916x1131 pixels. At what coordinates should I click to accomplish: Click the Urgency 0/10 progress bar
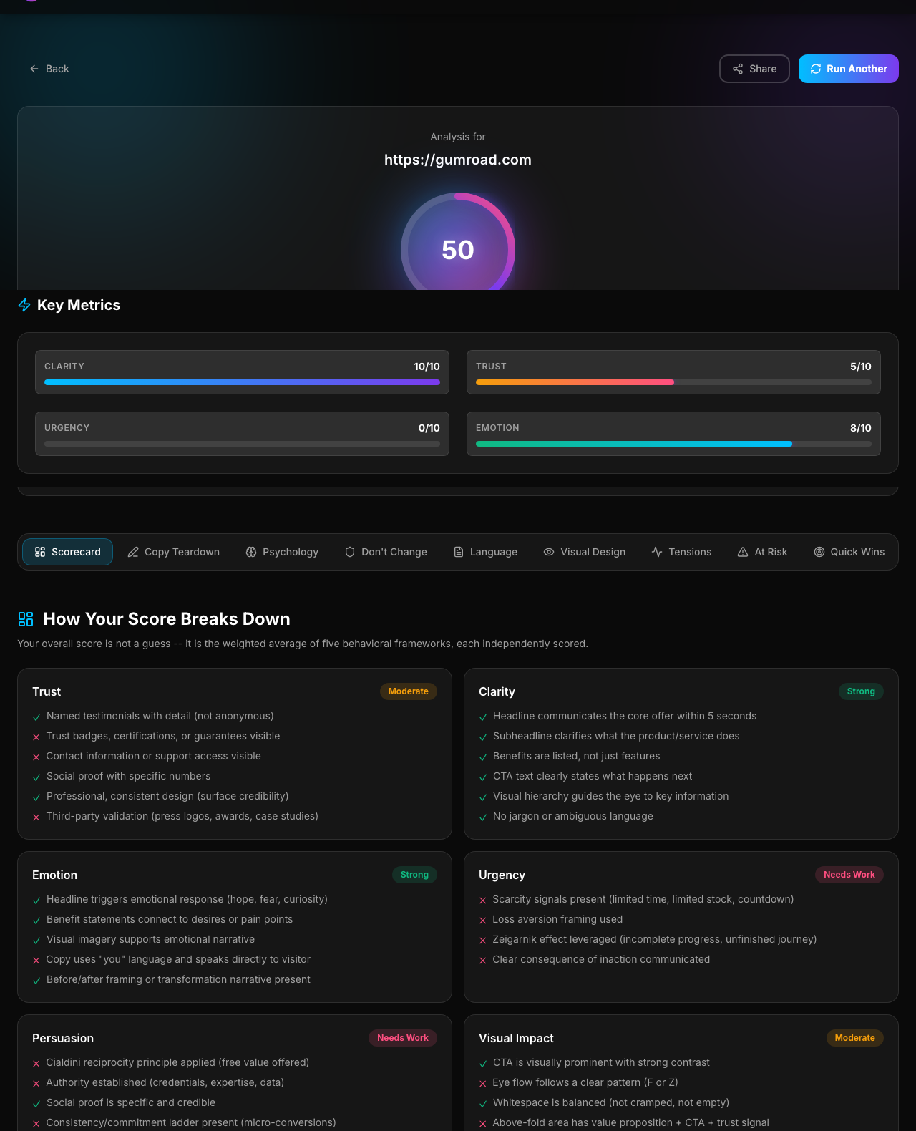tap(242, 444)
